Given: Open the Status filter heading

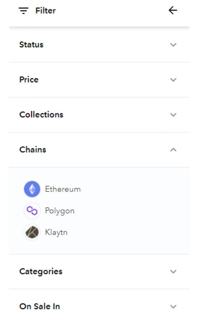Looking at the screenshot, I should tap(31, 45).
